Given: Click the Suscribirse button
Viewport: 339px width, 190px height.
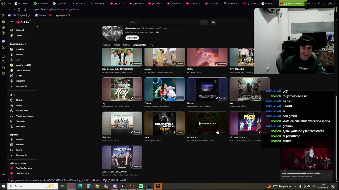Looking at the screenshot, I should click(x=132, y=38).
